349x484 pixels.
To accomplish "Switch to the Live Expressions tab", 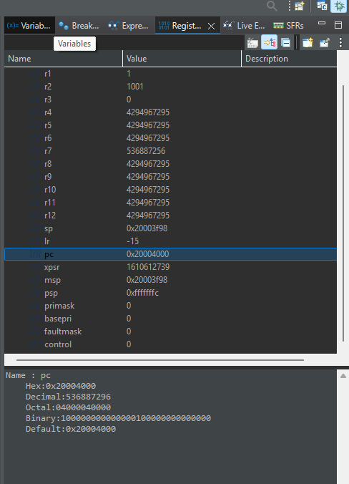I will 244,26.
